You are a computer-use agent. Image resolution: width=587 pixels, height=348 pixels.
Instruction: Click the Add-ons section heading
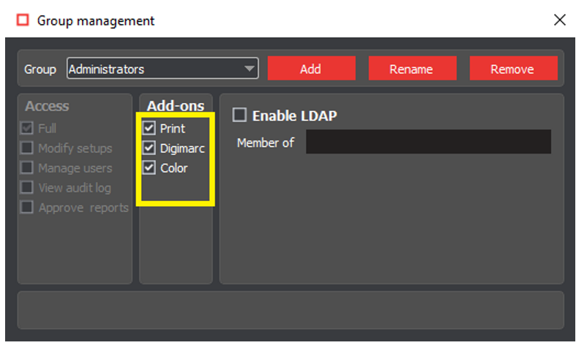(x=176, y=106)
